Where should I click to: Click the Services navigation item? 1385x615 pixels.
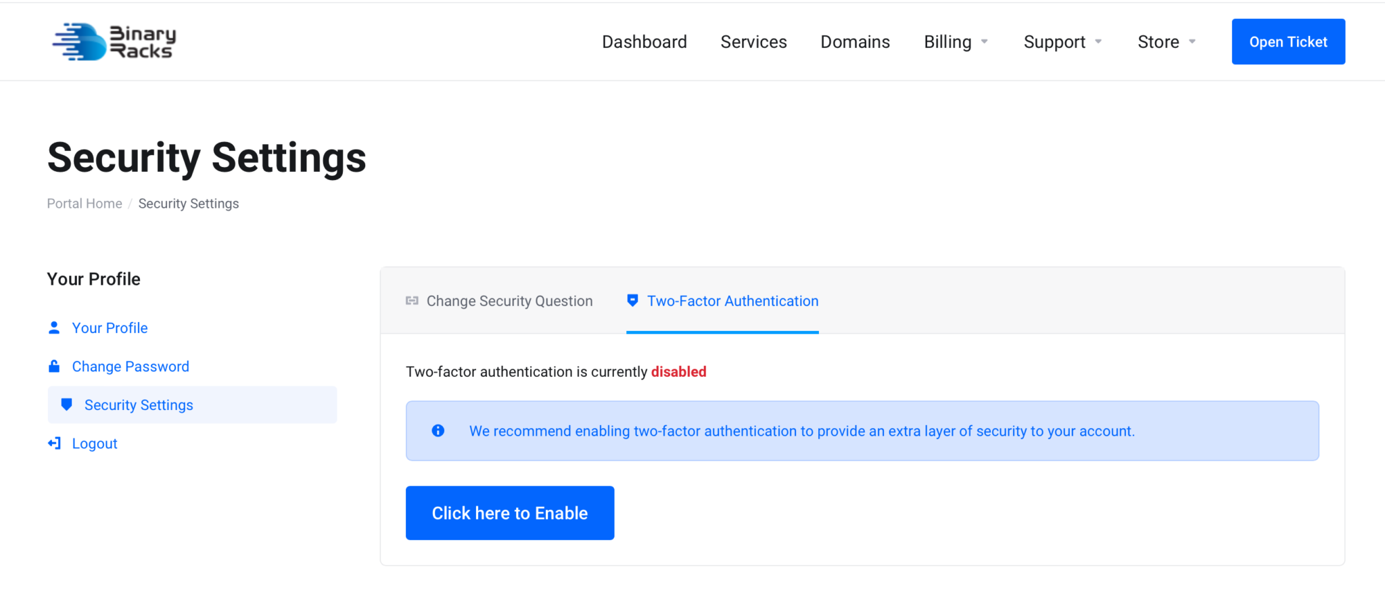tap(753, 41)
